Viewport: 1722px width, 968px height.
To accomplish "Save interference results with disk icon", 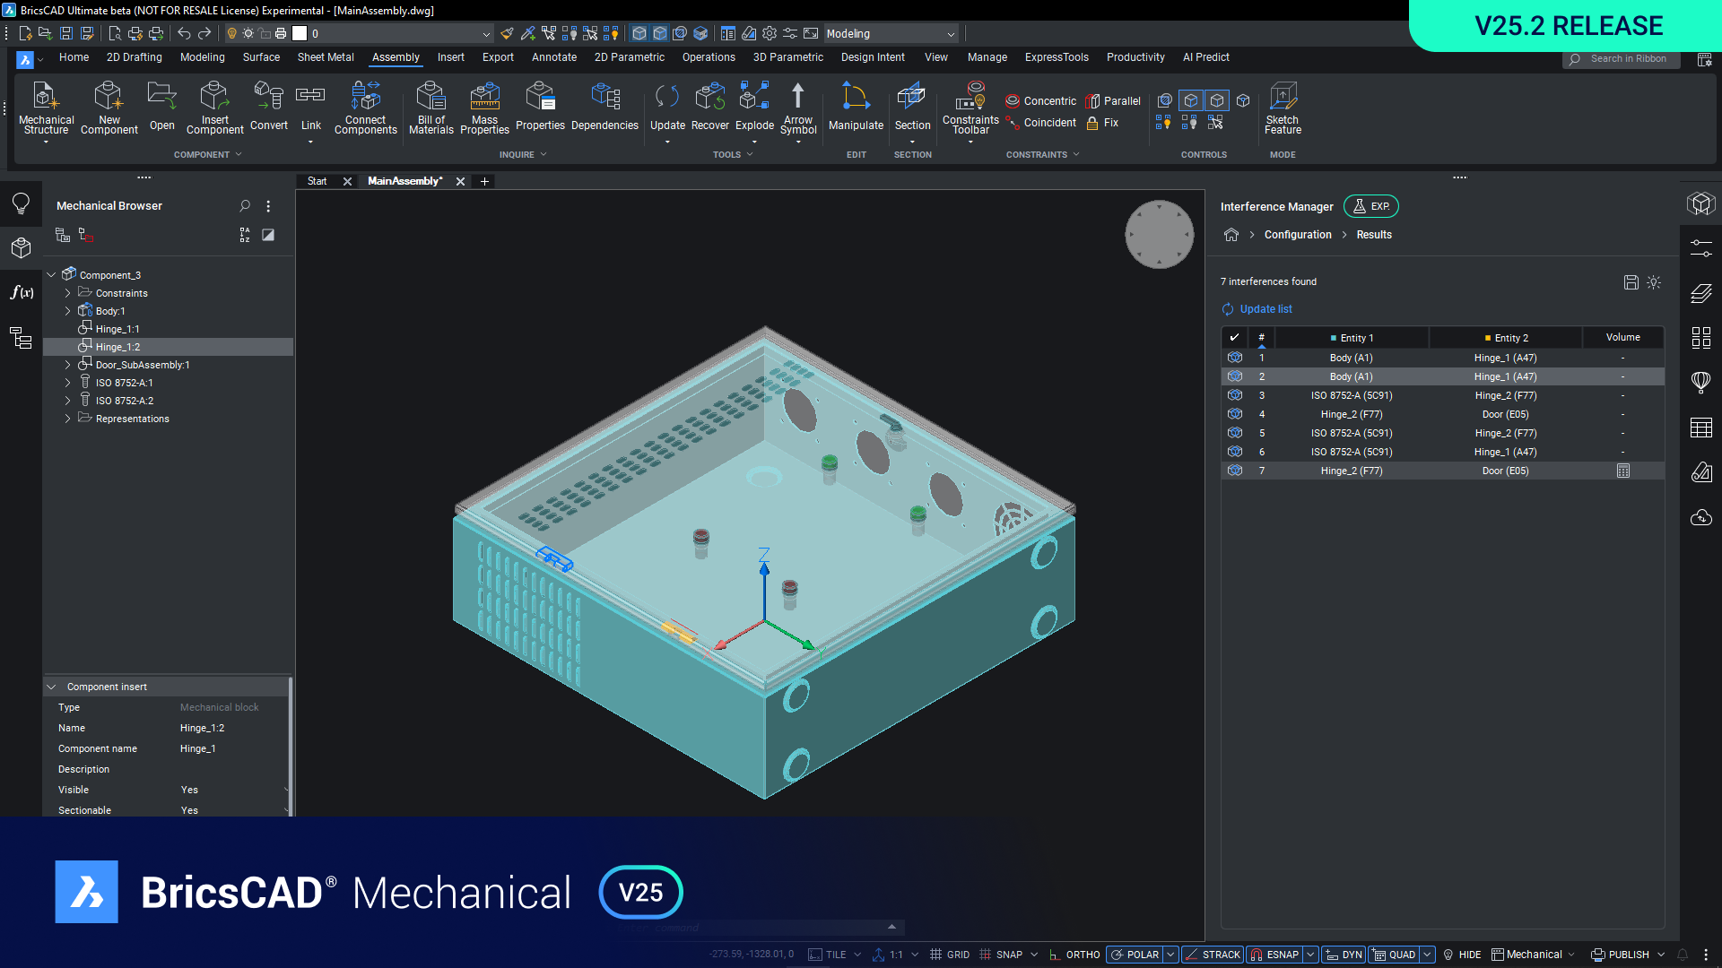I will point(1631,282).
